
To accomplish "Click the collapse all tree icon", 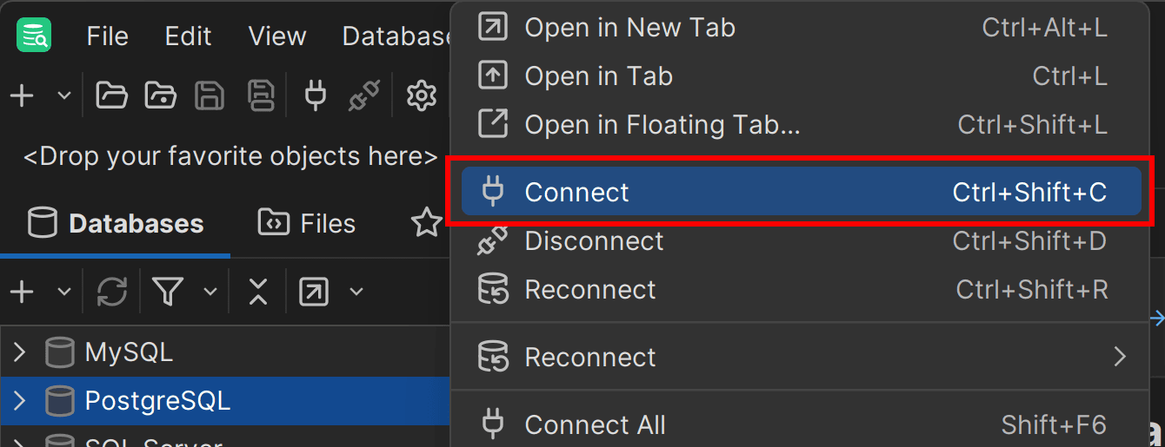I will (x=257, y=292).
